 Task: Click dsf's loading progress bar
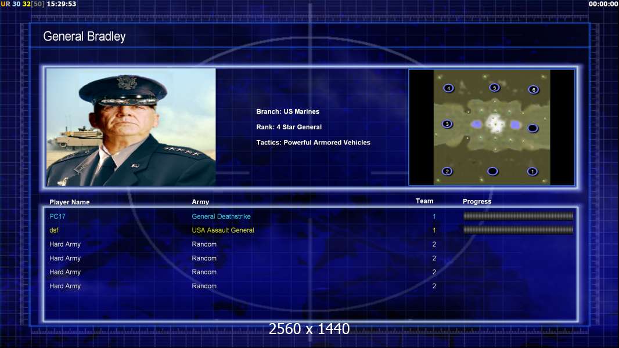click(518, 230)
